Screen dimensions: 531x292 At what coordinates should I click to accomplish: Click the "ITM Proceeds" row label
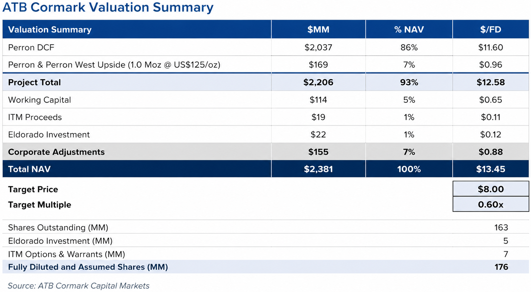[x=35, y=117]
